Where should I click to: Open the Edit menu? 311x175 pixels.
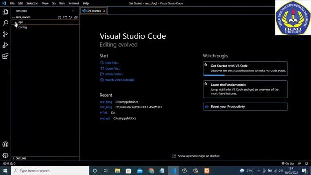pos(20,3)
